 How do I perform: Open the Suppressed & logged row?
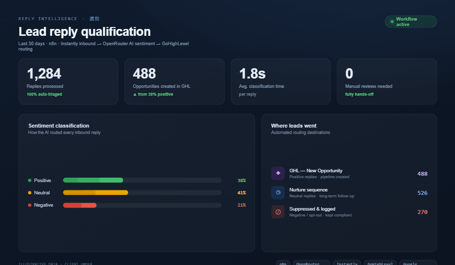click(350, 212)
